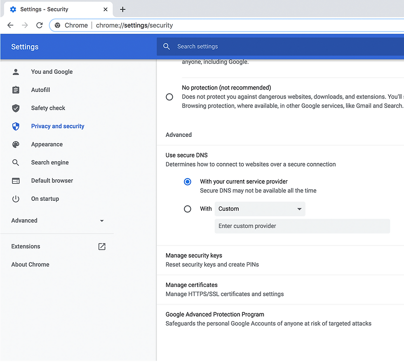Click the power icon beside On startup
The image size is (404, 362).
click(16, 199)
